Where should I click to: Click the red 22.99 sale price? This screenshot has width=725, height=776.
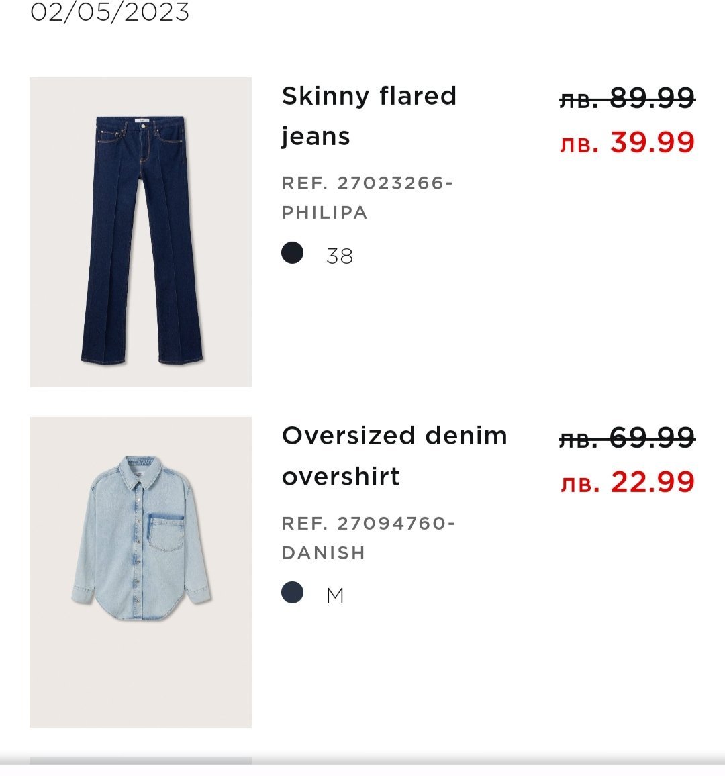point(627,482)
